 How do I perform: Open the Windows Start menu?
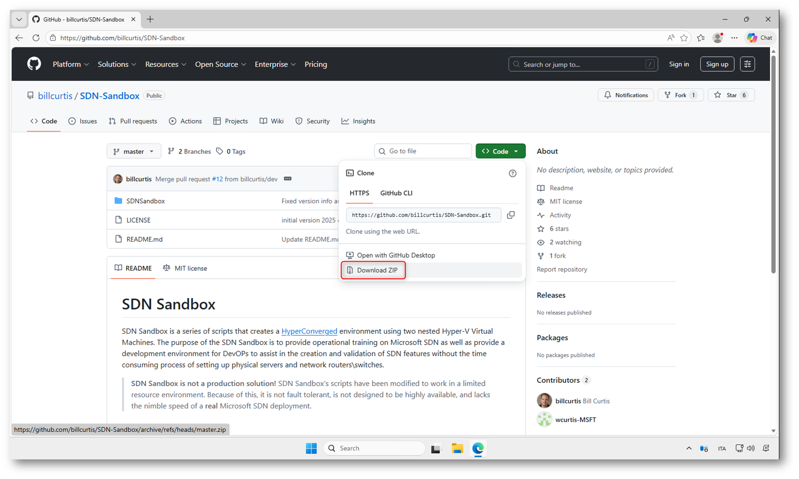[311, 448]
